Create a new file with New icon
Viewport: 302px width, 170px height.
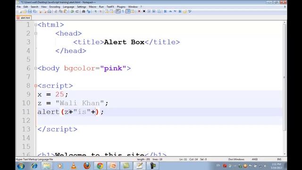[x=20, y=11]
